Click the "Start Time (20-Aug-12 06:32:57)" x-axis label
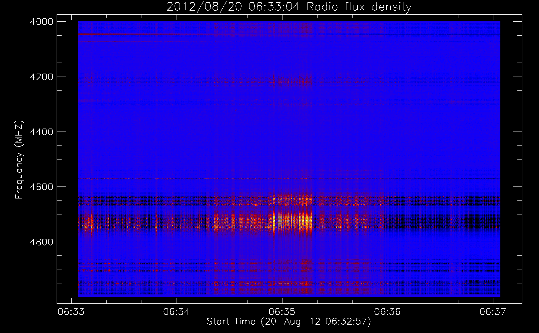Viewport: 539px width, 333px height. click(x=288, y=322)
